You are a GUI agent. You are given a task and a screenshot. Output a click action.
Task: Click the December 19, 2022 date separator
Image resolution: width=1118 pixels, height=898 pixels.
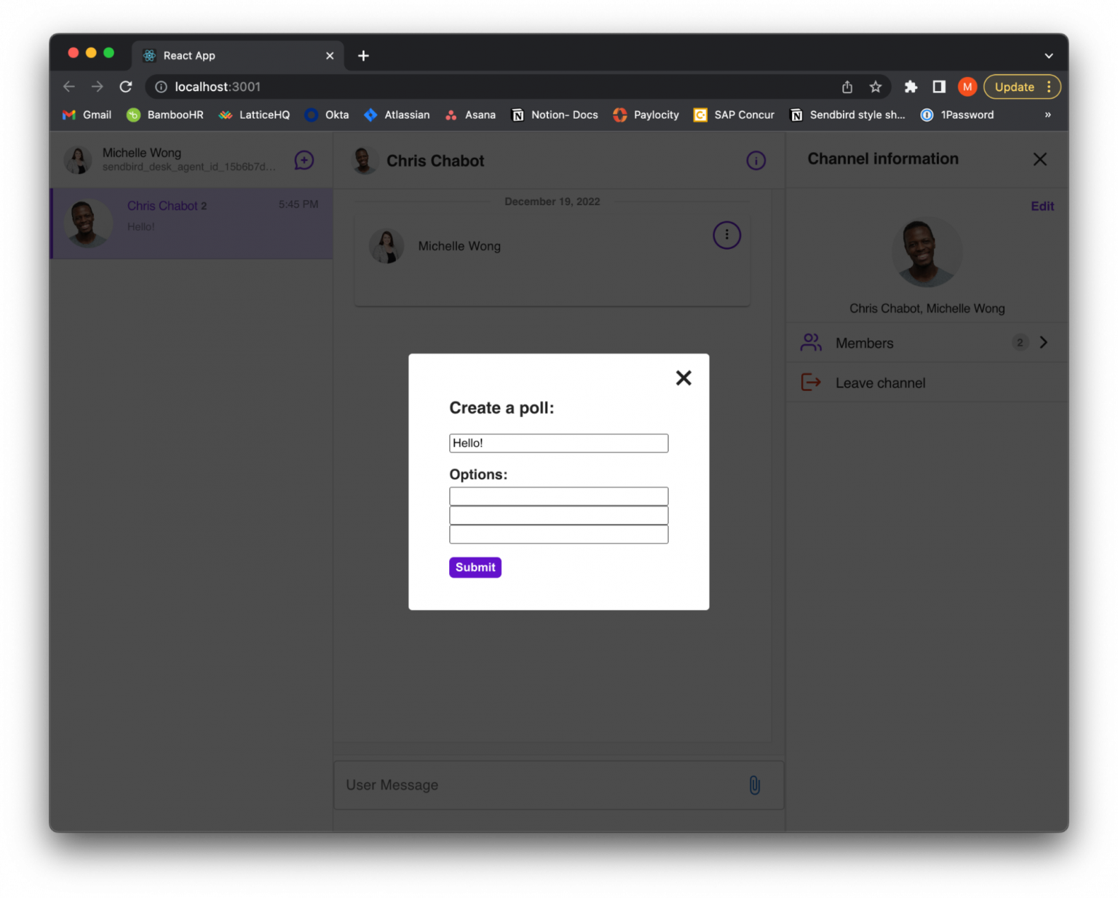[552, 202]
